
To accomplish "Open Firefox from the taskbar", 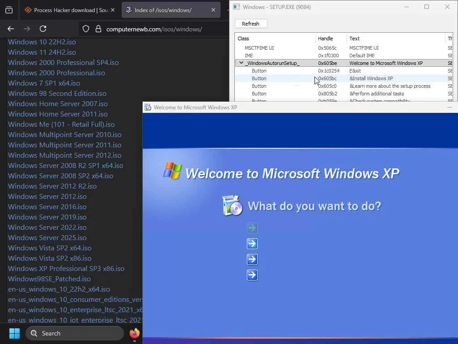I will pos(135,333).
